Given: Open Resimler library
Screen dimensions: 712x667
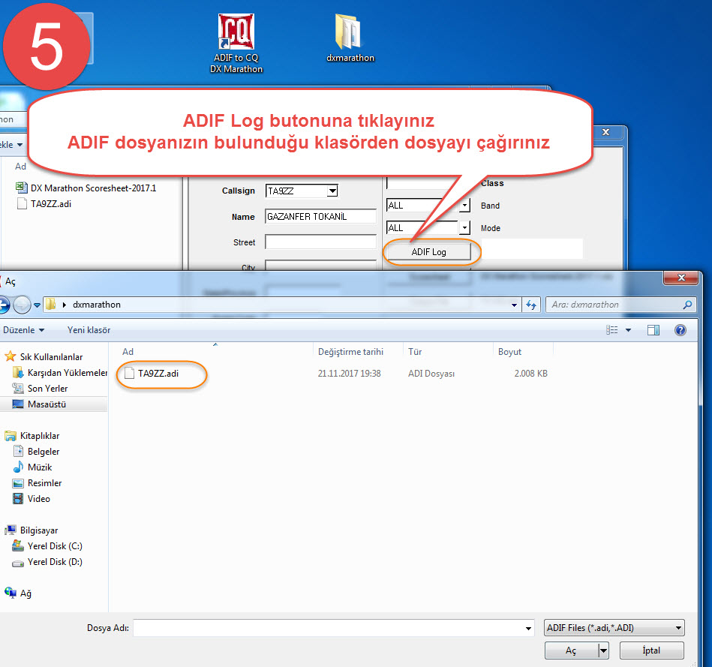Looking at the screenshot, I should pos(38,483).
